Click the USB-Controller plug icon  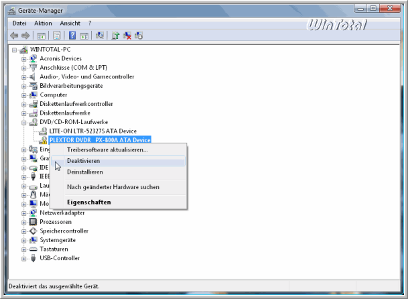coord(33,258)
